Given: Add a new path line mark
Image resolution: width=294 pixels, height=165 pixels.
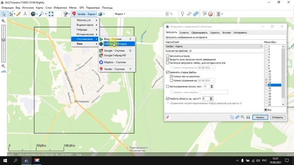Looking at the screenshot, I should 189,14.
